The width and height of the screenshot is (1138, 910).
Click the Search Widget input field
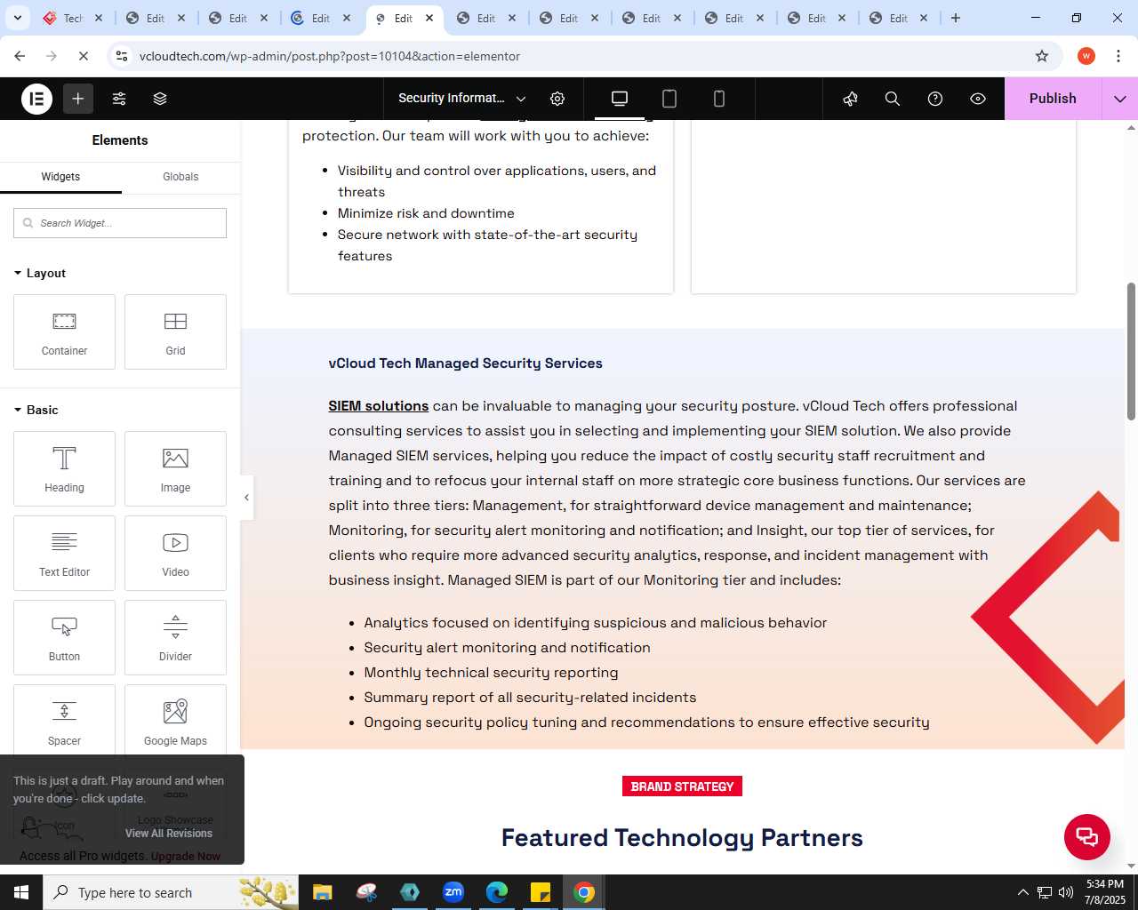(120, 223)
